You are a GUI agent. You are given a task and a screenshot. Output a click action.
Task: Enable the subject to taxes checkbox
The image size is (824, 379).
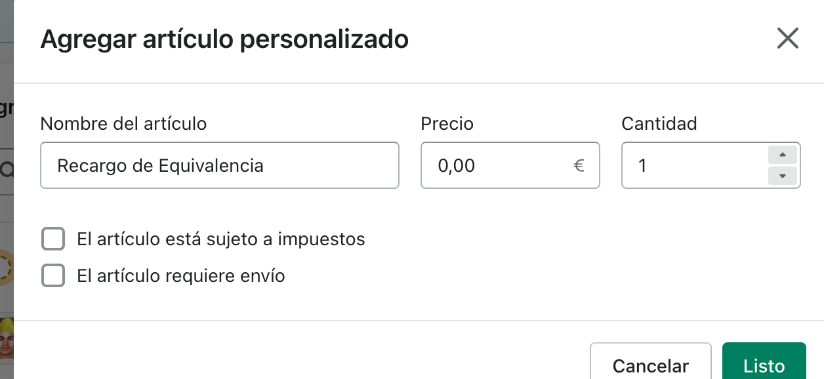click(x=53, y=239)
